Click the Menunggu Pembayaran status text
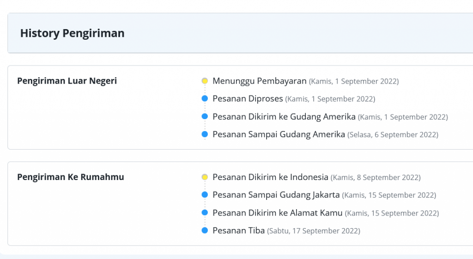This screenshot has width=473, height=259. 259,81
